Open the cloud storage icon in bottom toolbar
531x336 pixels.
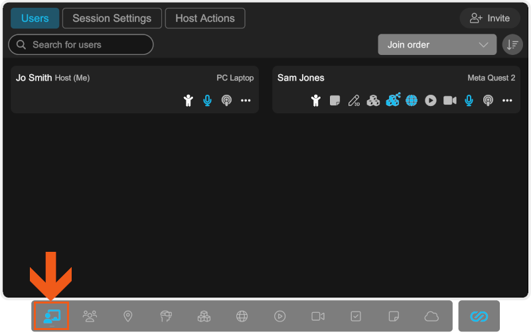[432, 317]
